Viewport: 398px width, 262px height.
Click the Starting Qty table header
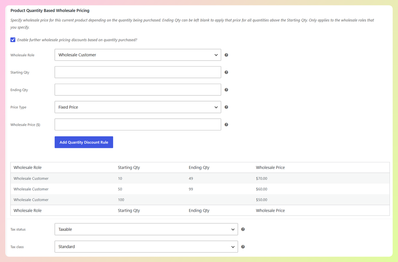click(129, 168)
